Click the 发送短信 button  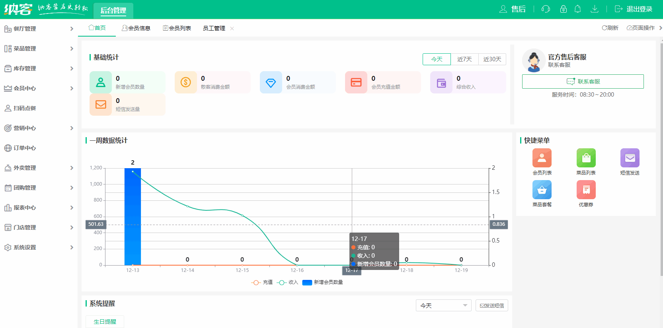click(491, 305)
